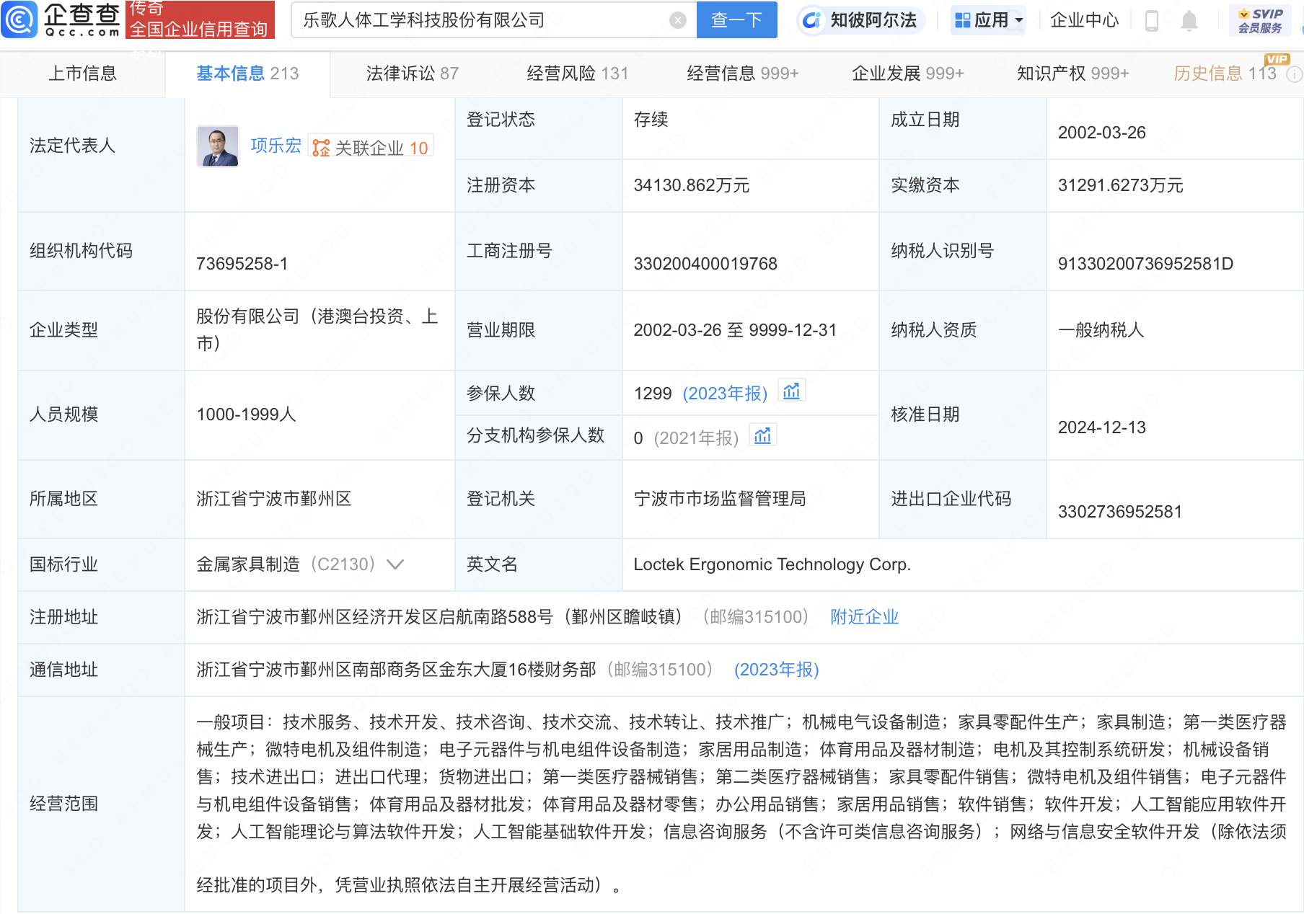This screenshot has height=914, width=1304.
Task: Select taxpayer ID 91330200736952581D
Action: tap(1145, 264)
